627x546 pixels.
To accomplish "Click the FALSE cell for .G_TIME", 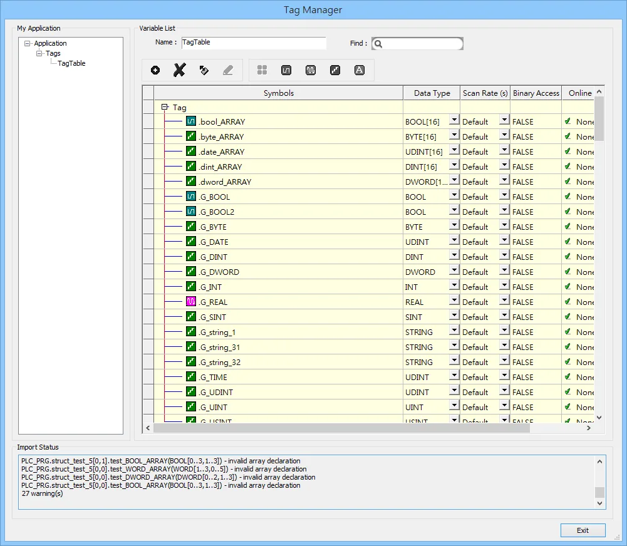I will pos(536,377).
